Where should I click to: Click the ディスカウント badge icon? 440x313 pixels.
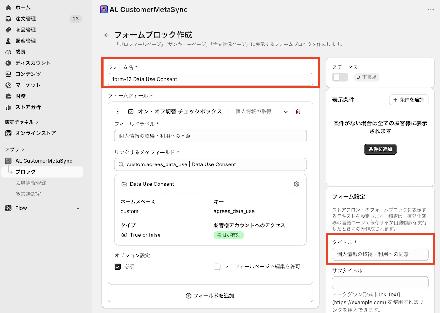[8, 63]
